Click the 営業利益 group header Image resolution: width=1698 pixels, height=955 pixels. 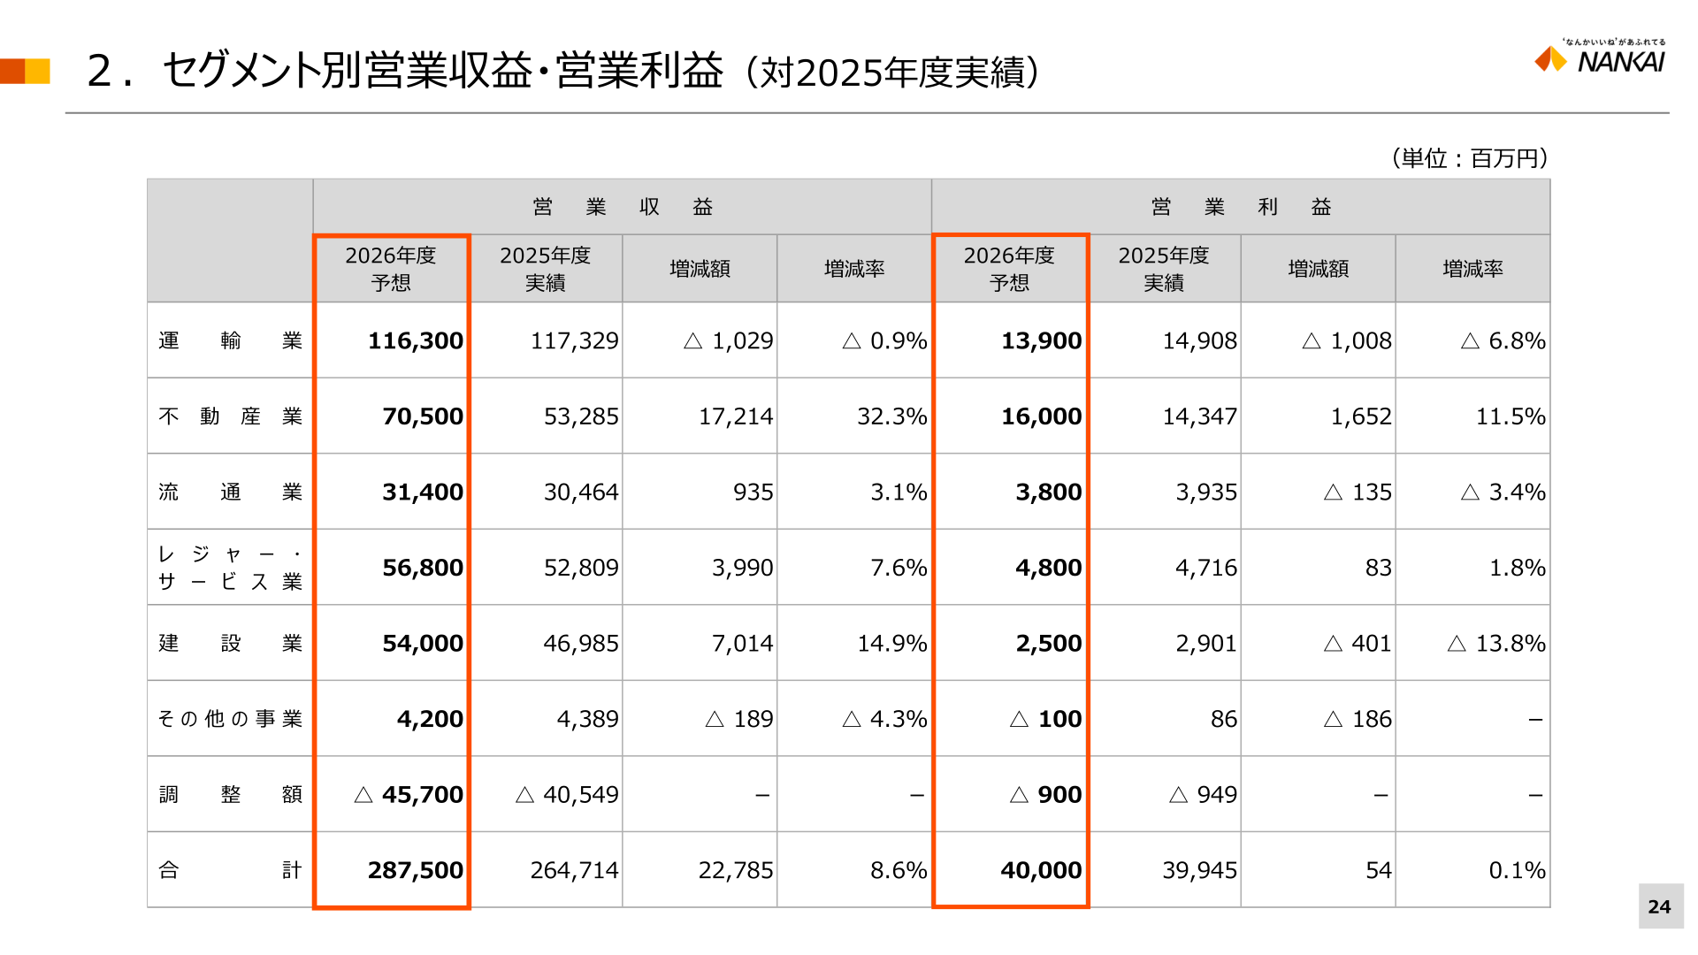[1241, 207]
